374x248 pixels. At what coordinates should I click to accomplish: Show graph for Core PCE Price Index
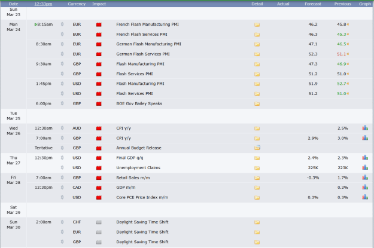[x=365, y=197]
